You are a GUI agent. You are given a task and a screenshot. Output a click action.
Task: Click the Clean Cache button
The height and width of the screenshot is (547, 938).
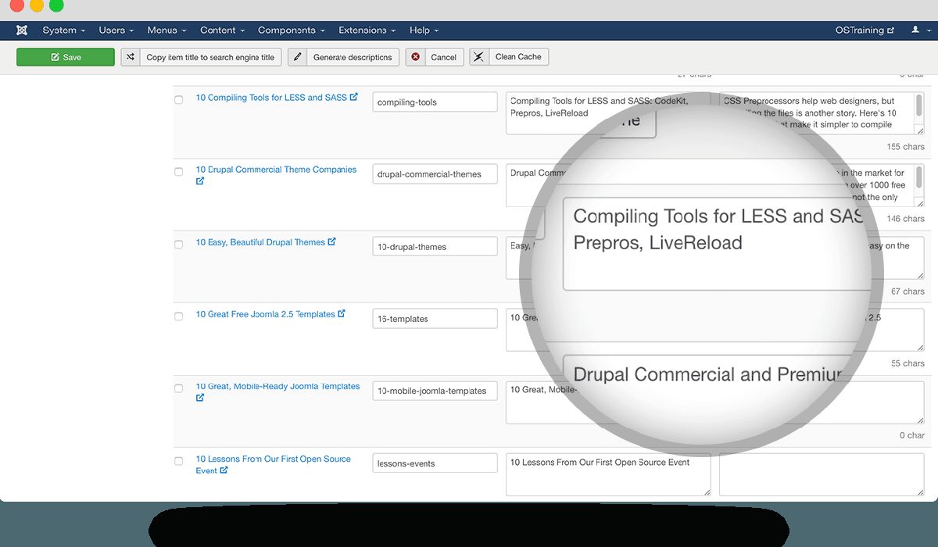click(x=509, y=57)
